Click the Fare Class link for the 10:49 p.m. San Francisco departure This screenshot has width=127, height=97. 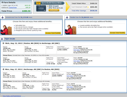click(x=70, y=87)
